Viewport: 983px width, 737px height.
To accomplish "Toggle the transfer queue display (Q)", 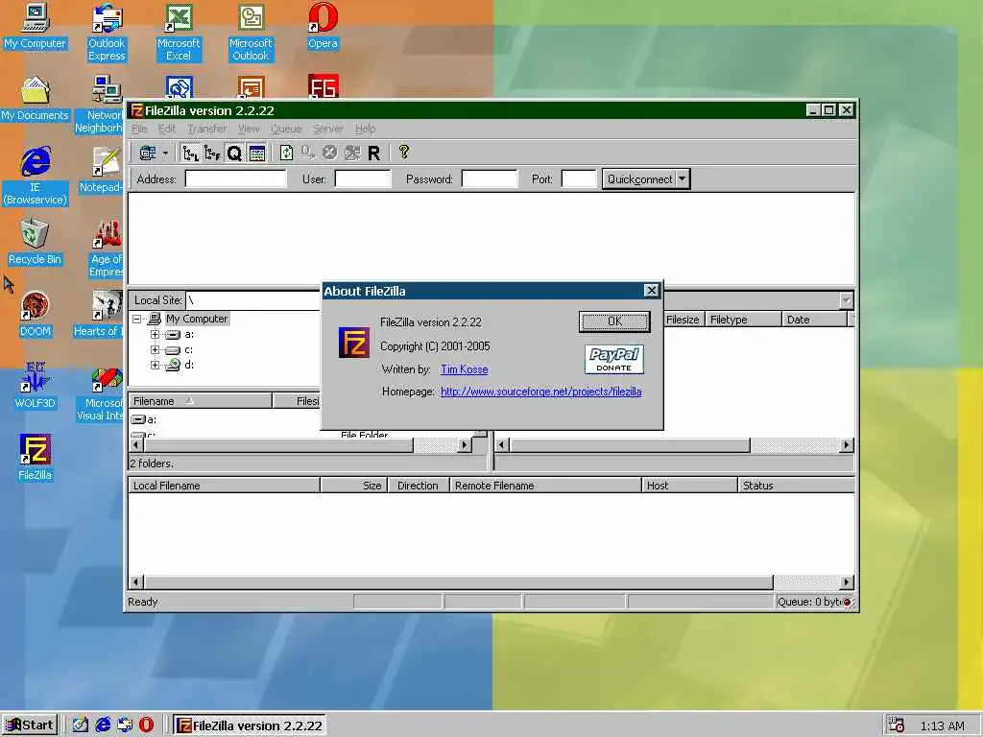I will [x=234, y=153].
